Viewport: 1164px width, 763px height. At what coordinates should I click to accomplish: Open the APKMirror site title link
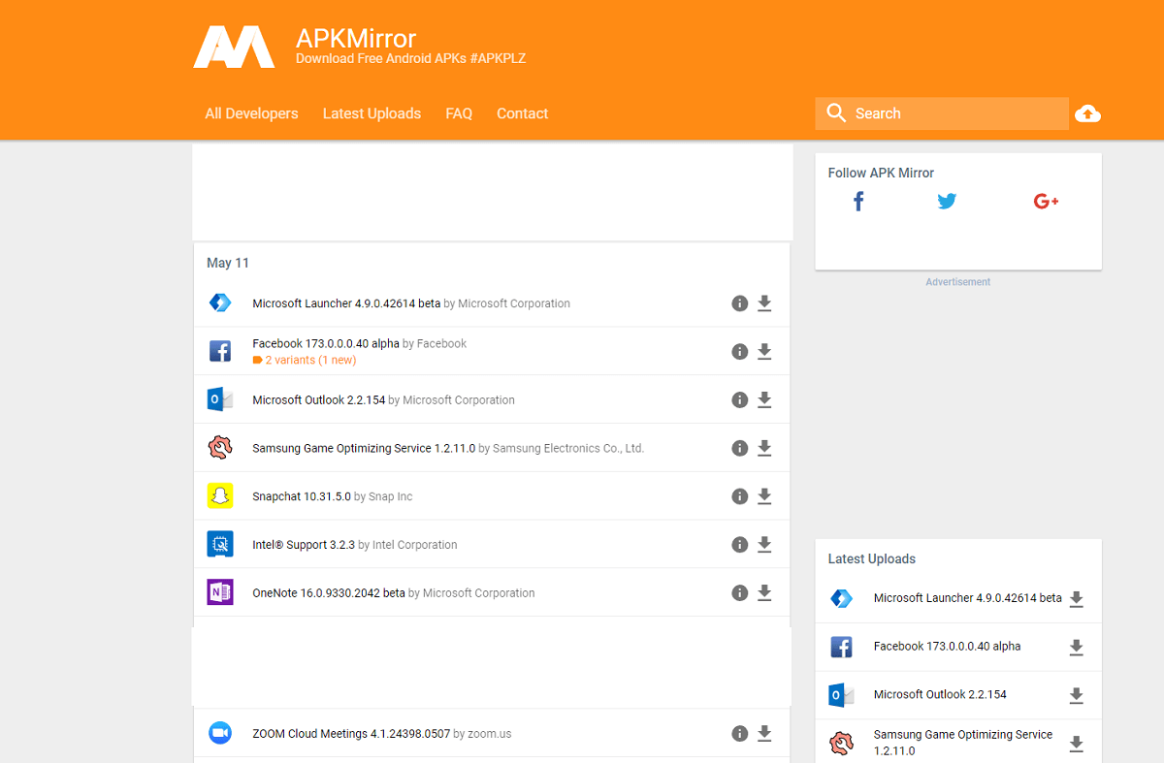tap(356, 39)
